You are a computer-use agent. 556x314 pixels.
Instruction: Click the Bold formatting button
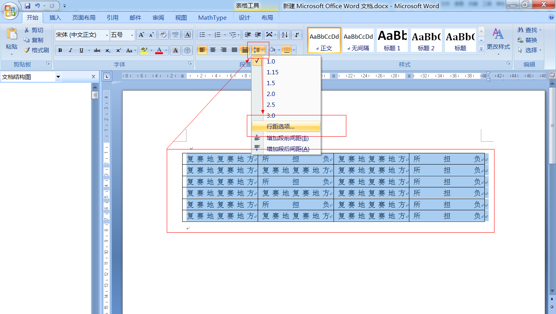pos(60,50)
